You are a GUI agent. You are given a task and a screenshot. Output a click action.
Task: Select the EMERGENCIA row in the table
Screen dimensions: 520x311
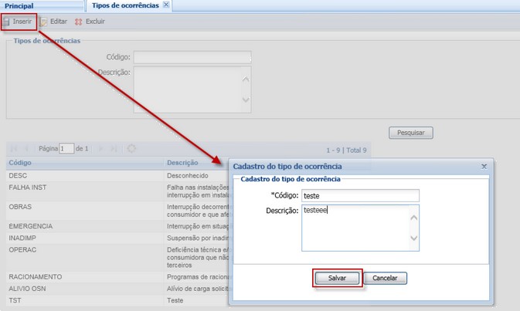[x=29, y=225]
